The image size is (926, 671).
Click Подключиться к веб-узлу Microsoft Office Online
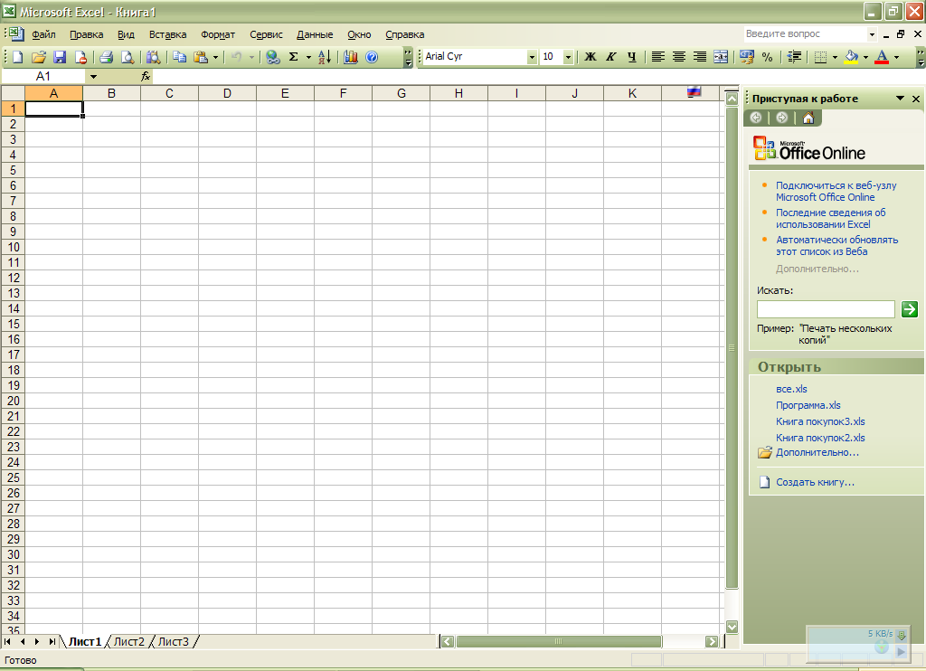coord(836,192)
